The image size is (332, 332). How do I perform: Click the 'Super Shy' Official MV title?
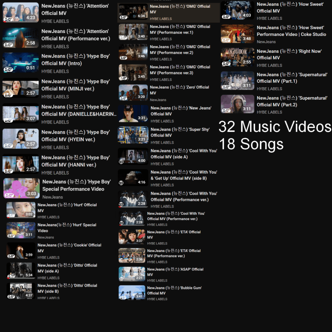180,132
